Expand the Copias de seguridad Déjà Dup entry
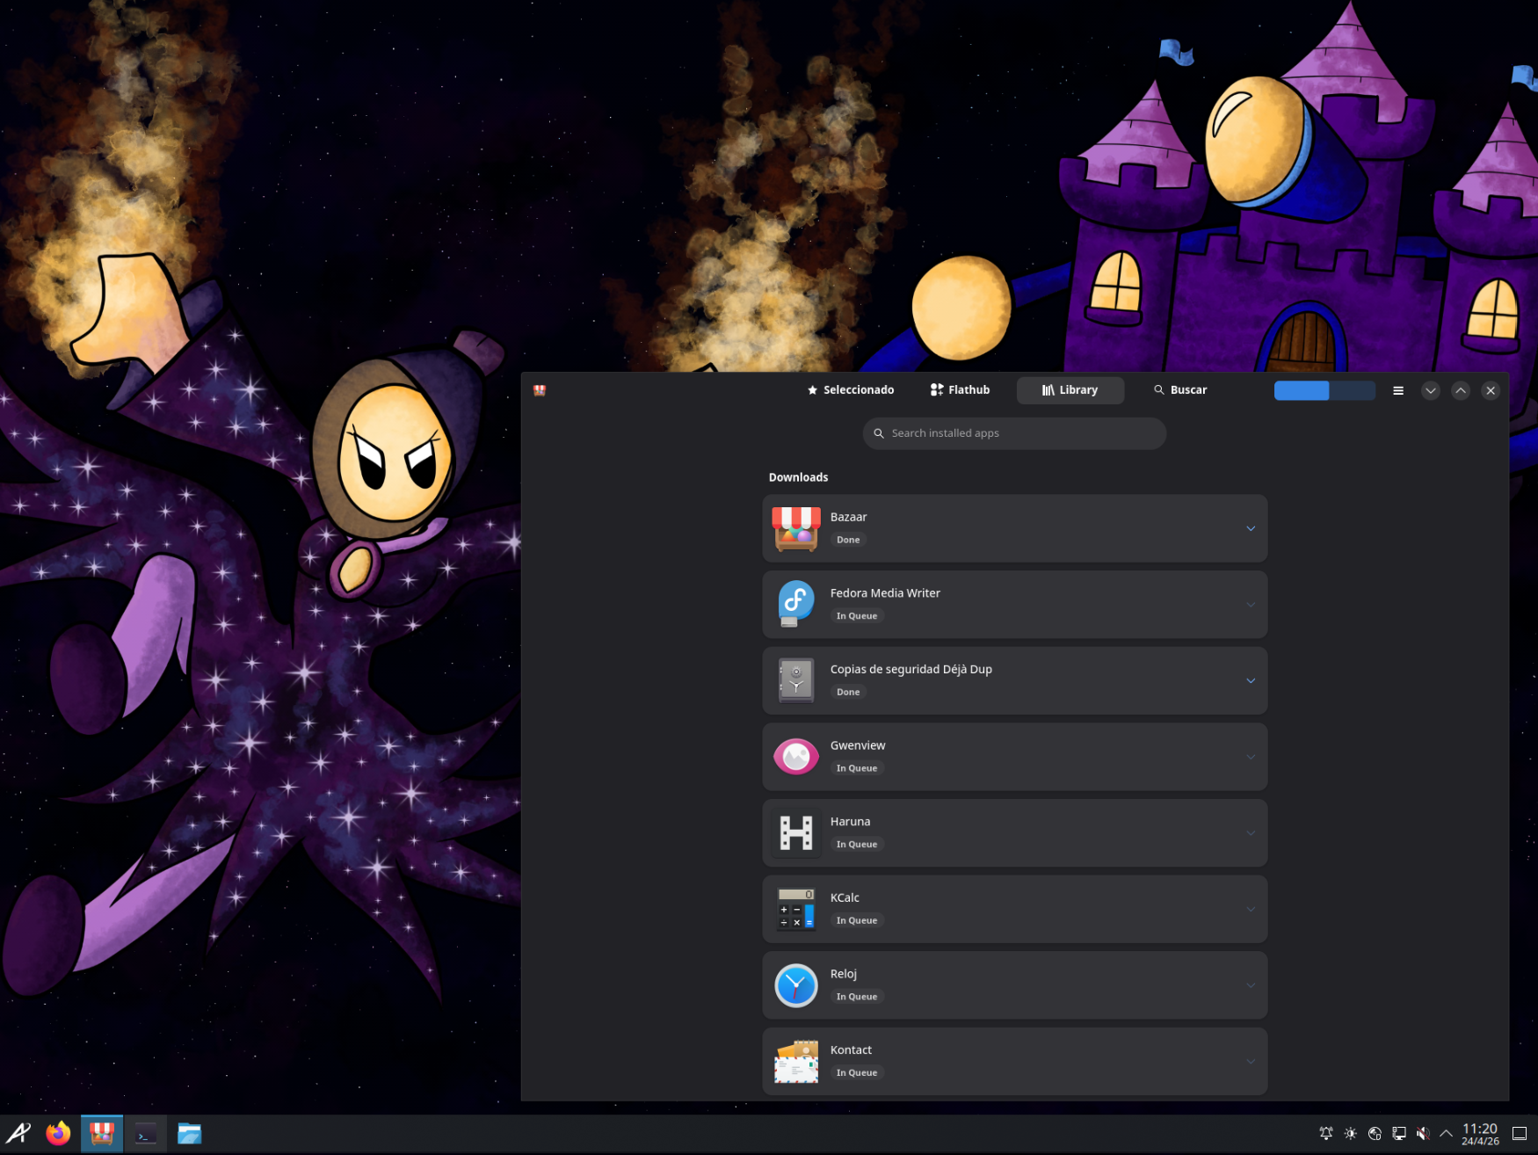1538x1155 pixels. click(x=1250, y=681)
